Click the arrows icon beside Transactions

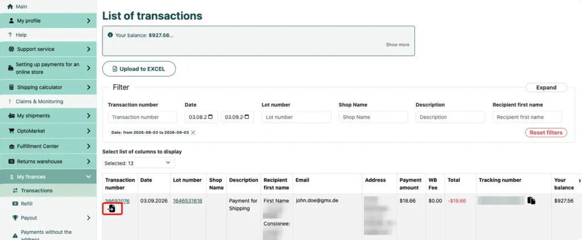[15, 191]
